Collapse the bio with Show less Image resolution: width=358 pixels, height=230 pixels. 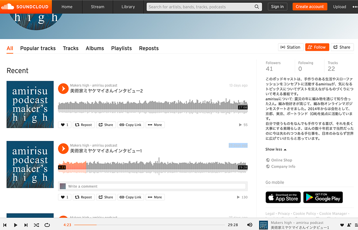[276, 149]
